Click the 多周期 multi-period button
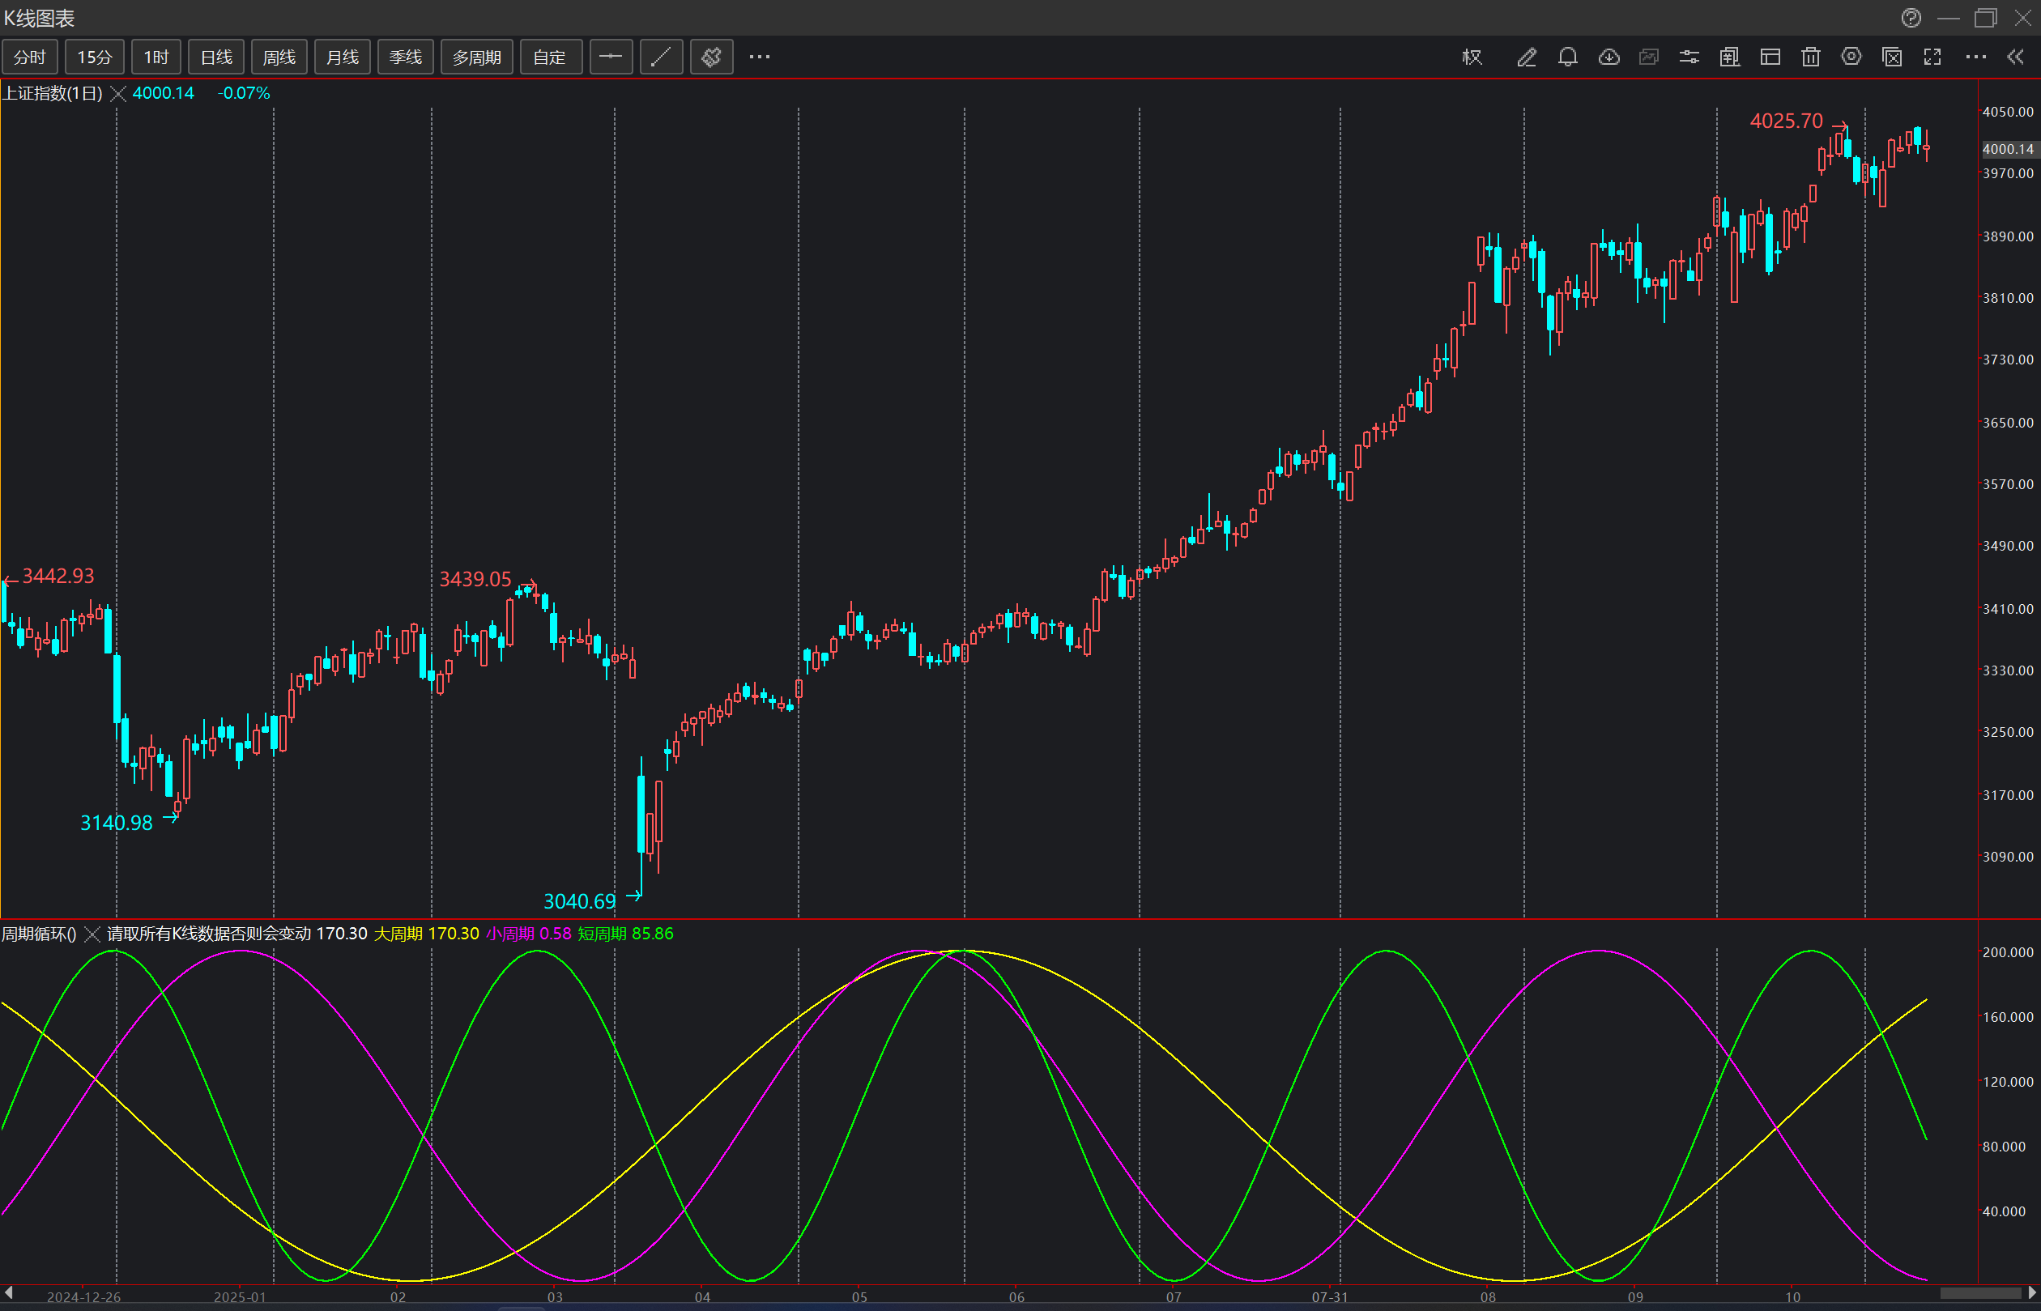The height and width of the screenshot is (1311, 2041). 476,57
